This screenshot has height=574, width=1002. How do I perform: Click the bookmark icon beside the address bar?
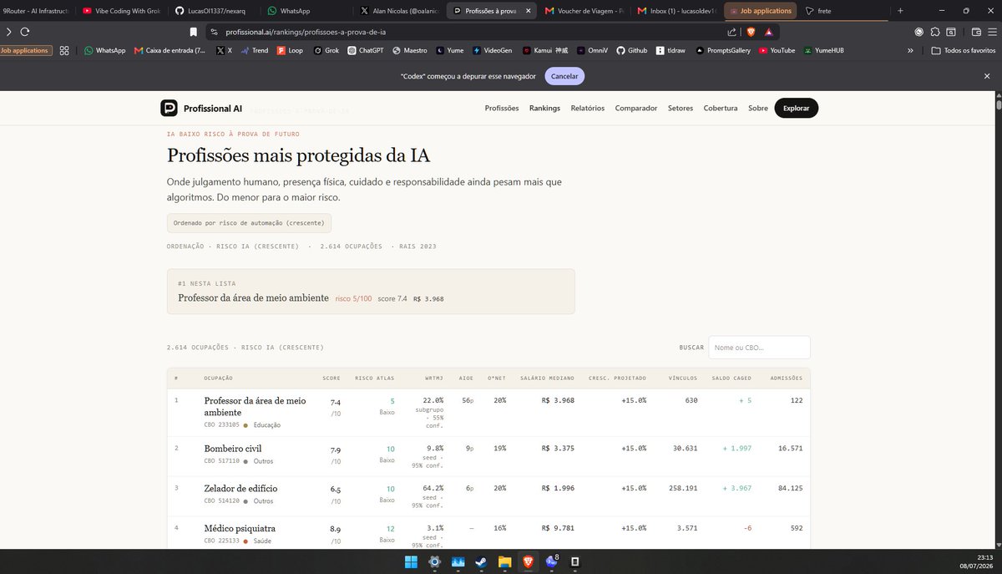pyautogui.click(x=194, y=32)
